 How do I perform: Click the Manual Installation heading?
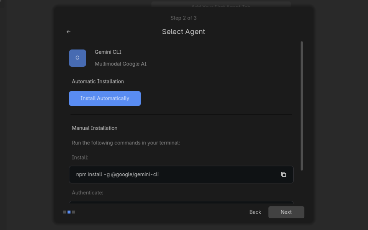tap(94, 128)
